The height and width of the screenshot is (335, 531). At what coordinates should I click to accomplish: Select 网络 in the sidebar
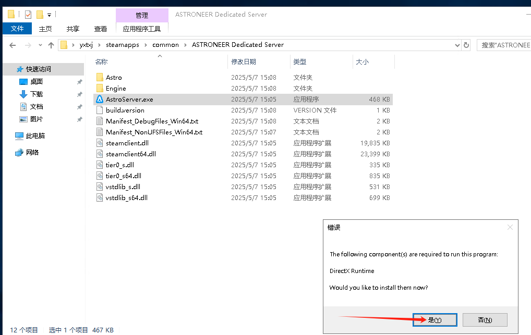pyautogui.click(x=27, y=152)
